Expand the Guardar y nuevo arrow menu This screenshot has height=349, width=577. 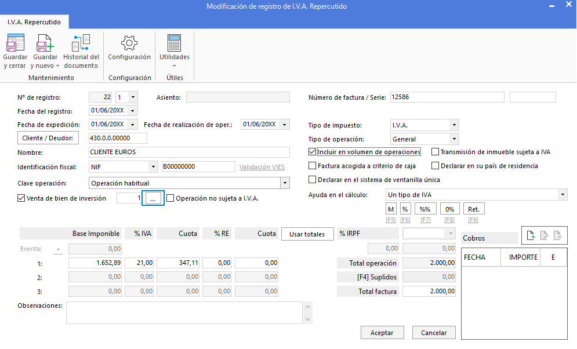(x=57, y=66)
